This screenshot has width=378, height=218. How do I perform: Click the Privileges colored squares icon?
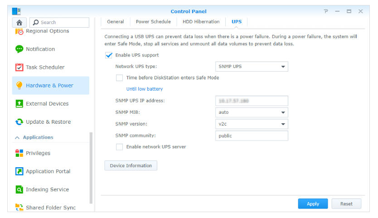pyautogui.click(x=19, y=153)
